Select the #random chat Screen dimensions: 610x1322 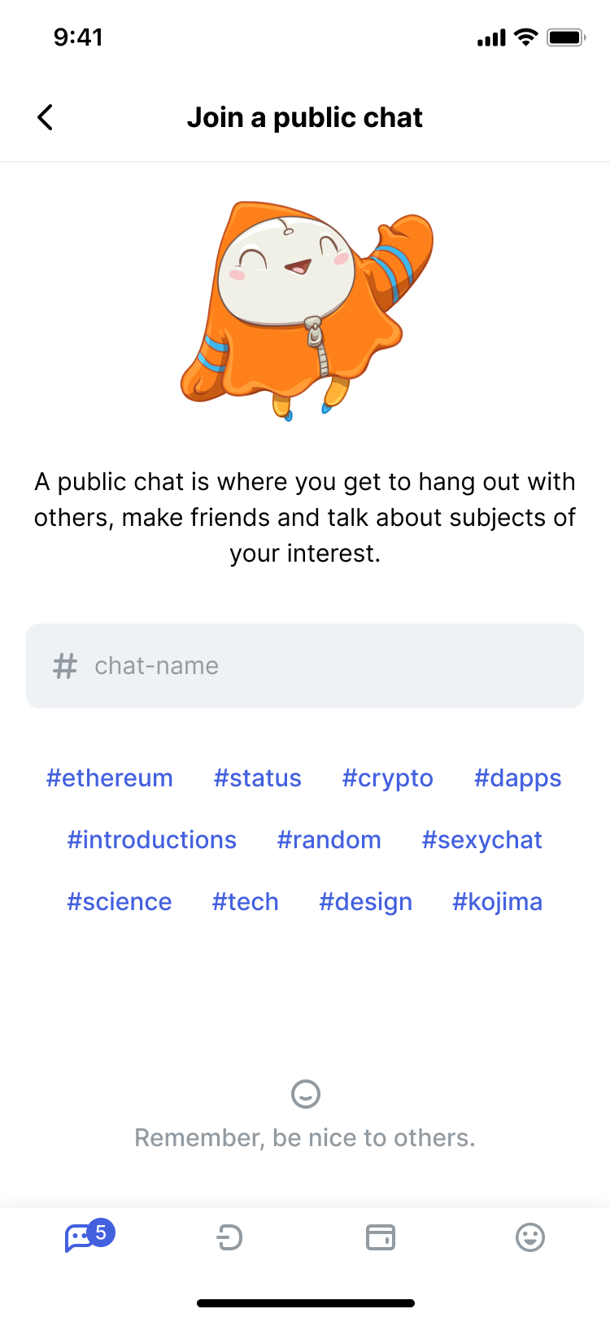(329, 839)
